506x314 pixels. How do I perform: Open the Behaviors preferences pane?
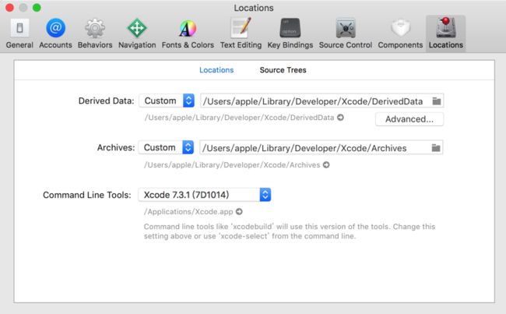point(95,34)
